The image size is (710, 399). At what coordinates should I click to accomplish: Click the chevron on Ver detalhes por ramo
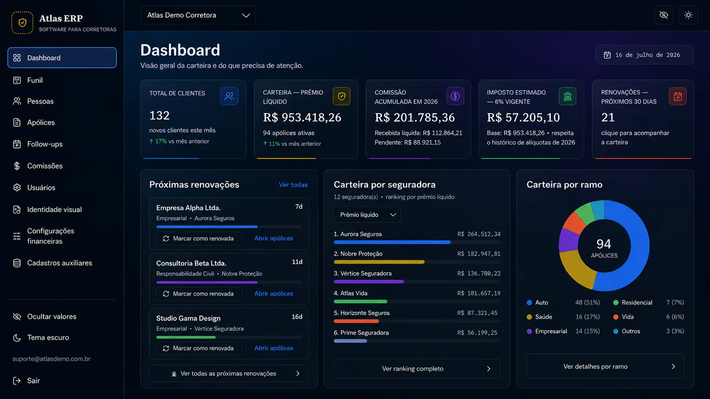(673, 367)
